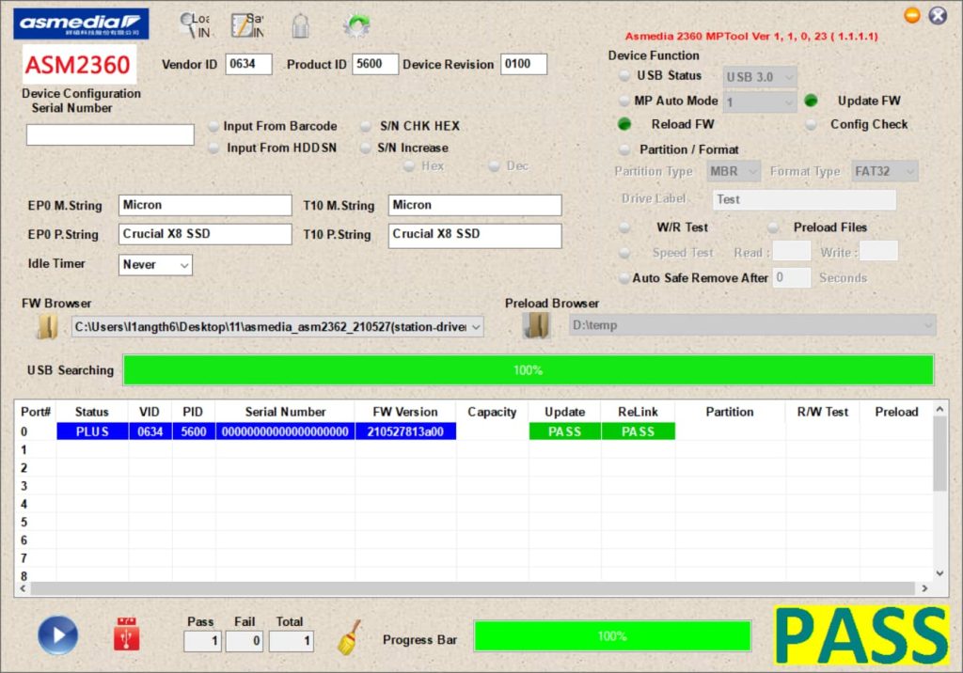Viewport: 963px width, 673px height.
Task: Click the Save INI icon
Action: click(x=247, y=25)
